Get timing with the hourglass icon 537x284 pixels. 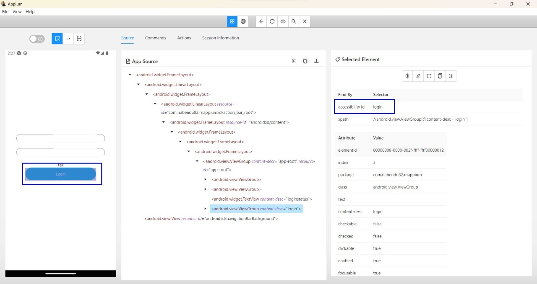pos(451,76)
